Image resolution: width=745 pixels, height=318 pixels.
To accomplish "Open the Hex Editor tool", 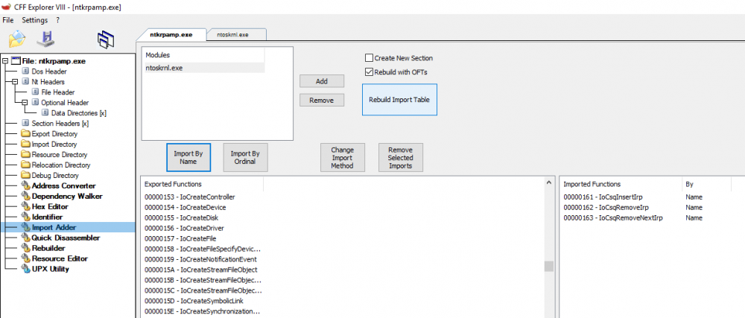I will [x=51, y=206].
